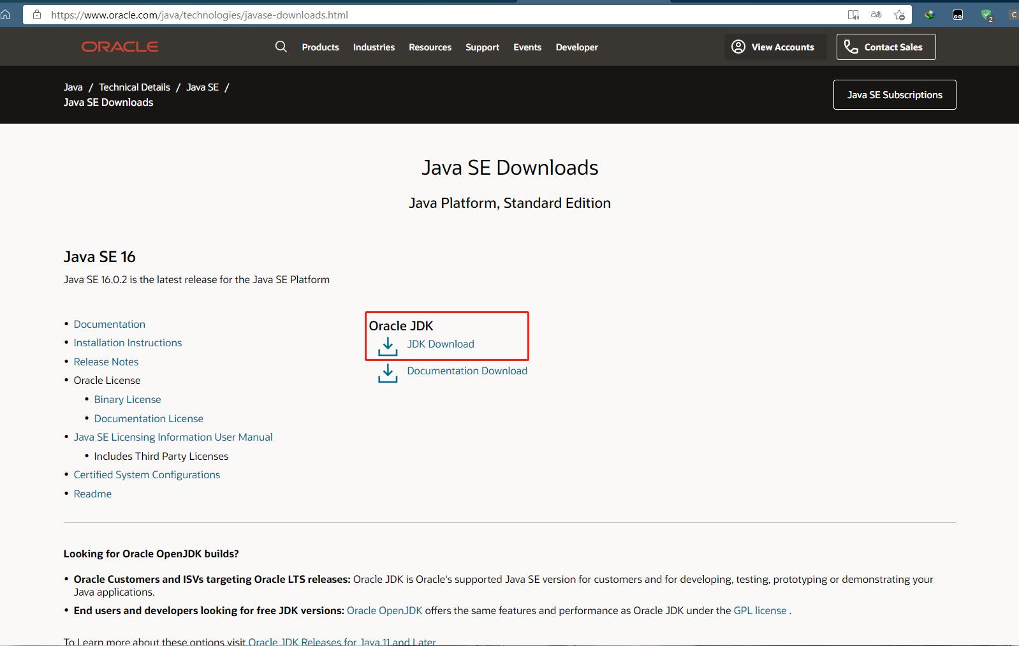The width and height of the screenshot is (1019, 646).
Task: Add this page to favorites star icon
Action: pyautogui.click(x=899, y=15)
